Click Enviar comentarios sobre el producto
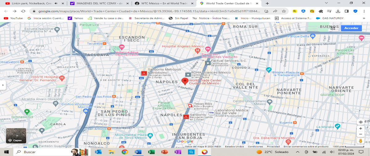Image resolution: width=370 pixels, height=156 pixels. (x=307, y=146)
